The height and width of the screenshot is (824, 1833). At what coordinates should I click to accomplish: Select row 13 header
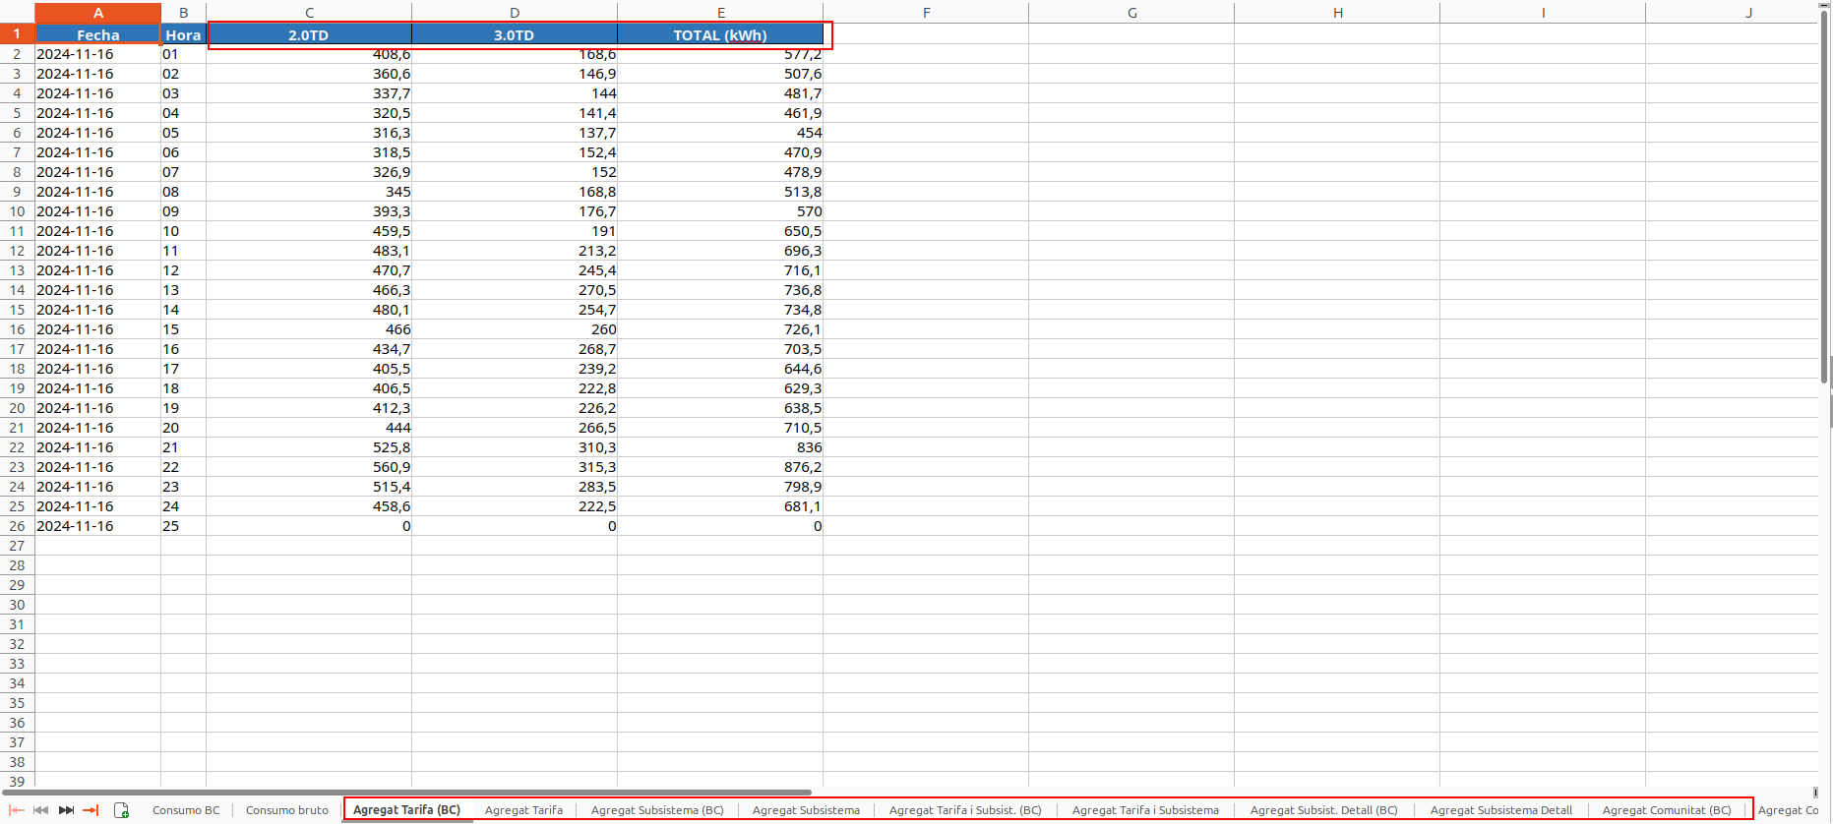coord(17,270)
